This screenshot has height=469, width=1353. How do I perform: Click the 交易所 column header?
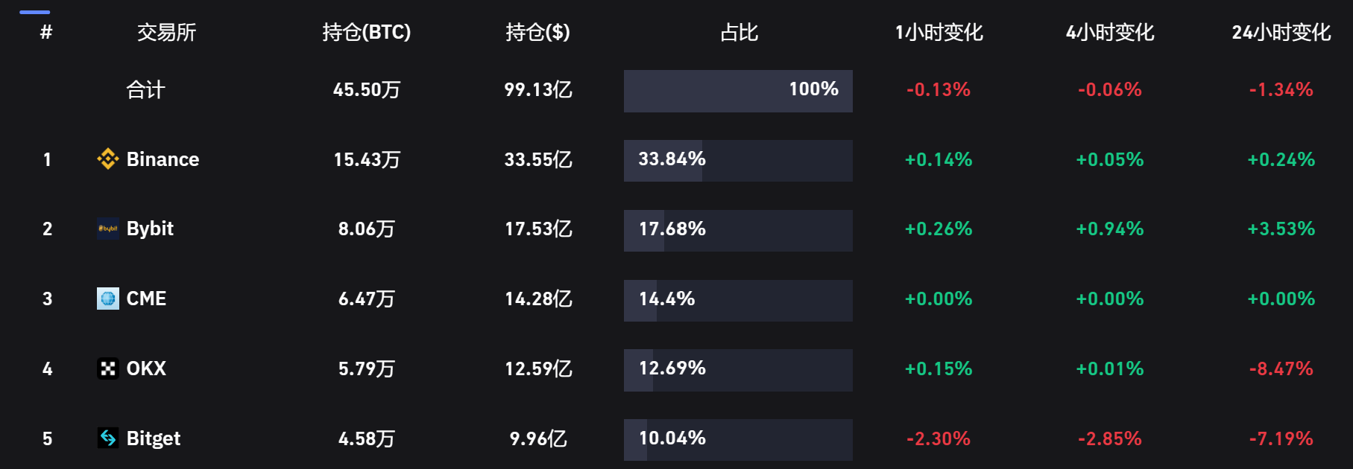[x=165, y=32]
